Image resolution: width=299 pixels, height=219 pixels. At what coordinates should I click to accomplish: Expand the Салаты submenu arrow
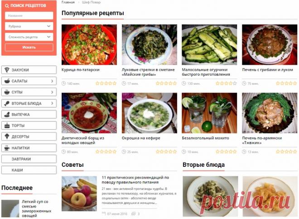[52, 81]
